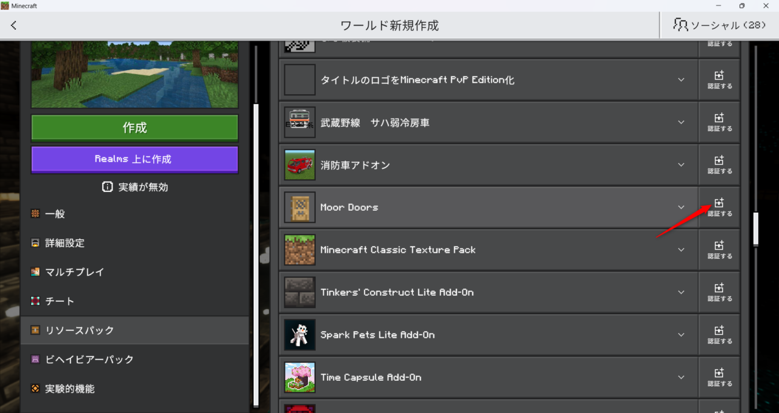Click the チート tab icon
The height and width of the screenshot is (413, 779).
35,301
